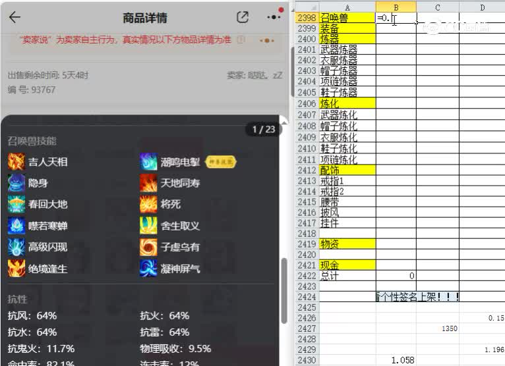Click the 物理吸收: 9.5% stat

pyautogui.click(x=175, y=349)
